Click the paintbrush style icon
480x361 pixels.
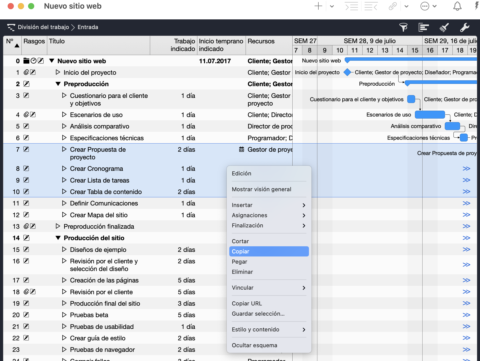[x=444, y=27]
